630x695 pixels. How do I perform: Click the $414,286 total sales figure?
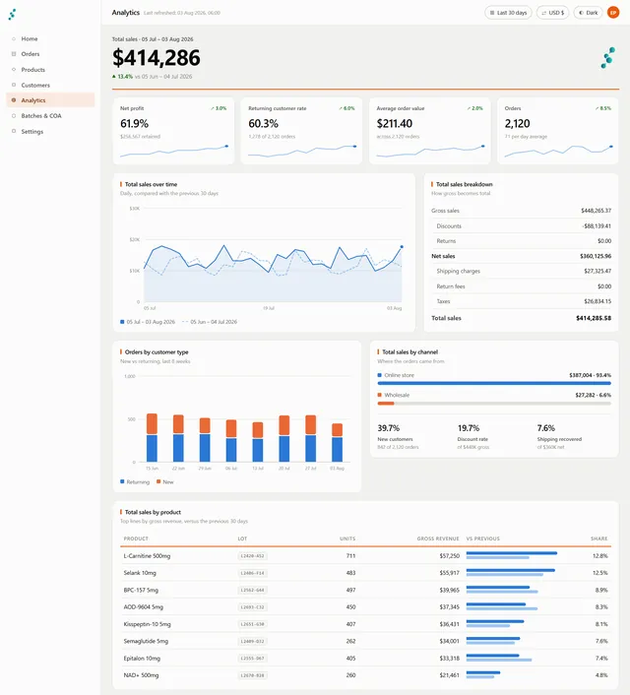pyautogui.click(x=157, y=58)
